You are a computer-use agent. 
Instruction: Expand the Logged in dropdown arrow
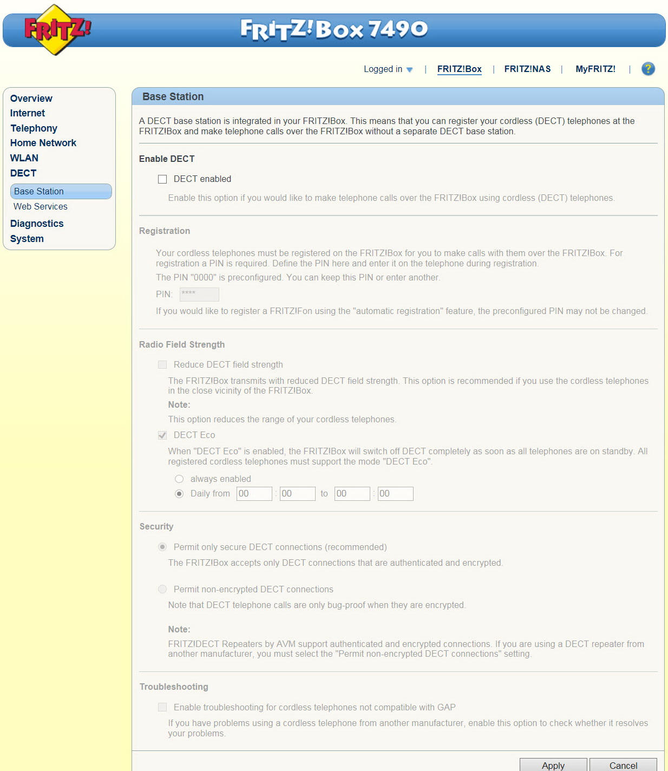coord(410,69)
